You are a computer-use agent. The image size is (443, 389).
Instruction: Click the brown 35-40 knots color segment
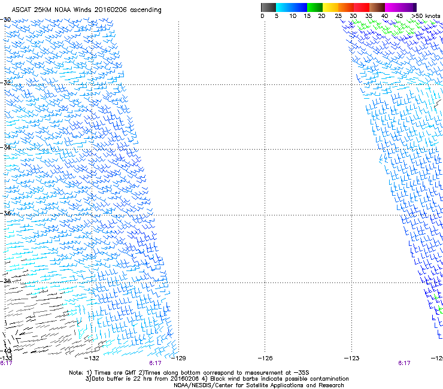(x=377, y=7)
